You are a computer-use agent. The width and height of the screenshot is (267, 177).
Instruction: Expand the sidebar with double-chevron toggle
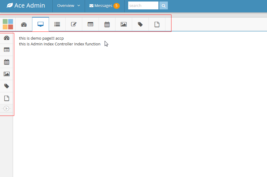point(6,108)
